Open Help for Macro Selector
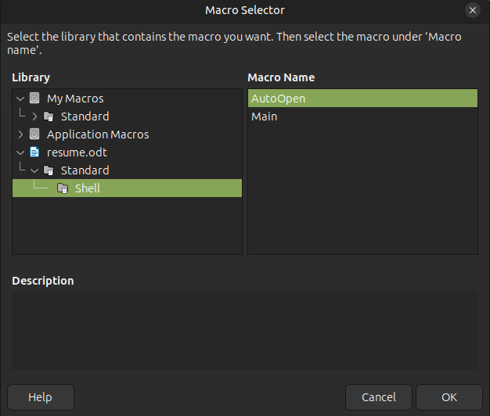This screenshot has width=490, height=416. coord(41,397)
